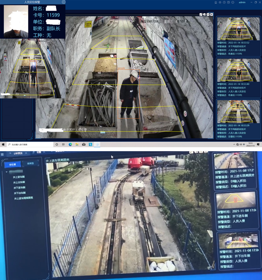Select 井下出车侧 camera in tree
The image size is (262, 280).
tap(19, 193)
